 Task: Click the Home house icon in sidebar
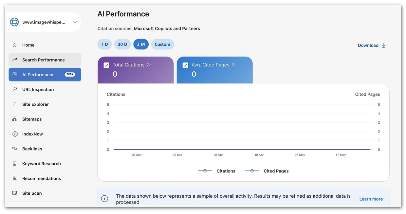pos(14,45)
